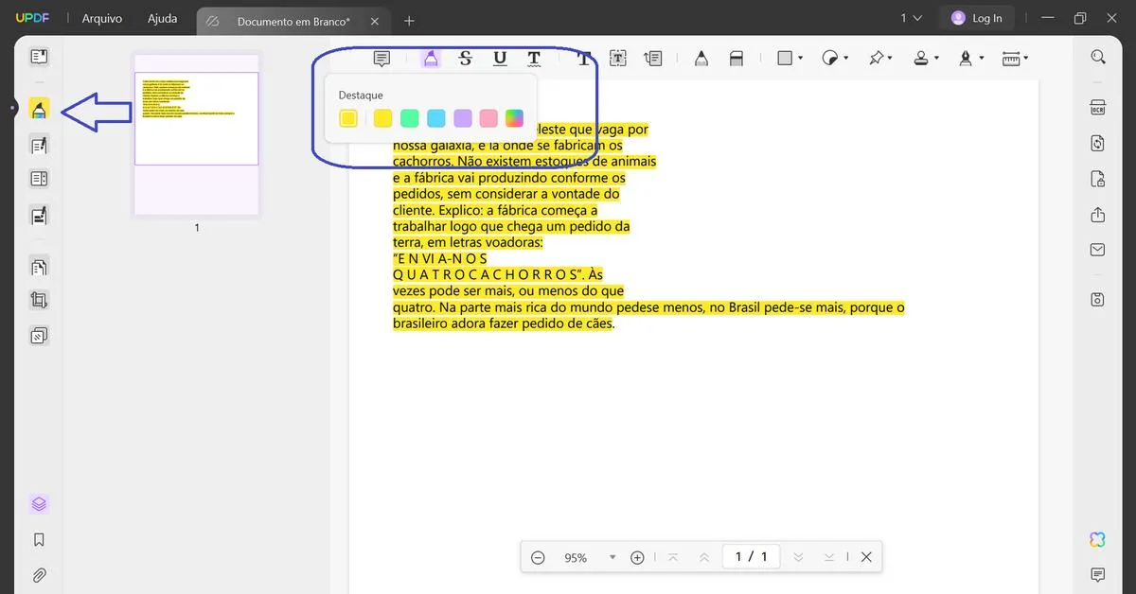Choose the blue highlight color
The image size is (1136, 594).
pyautogui.click(x=435, y=118)
